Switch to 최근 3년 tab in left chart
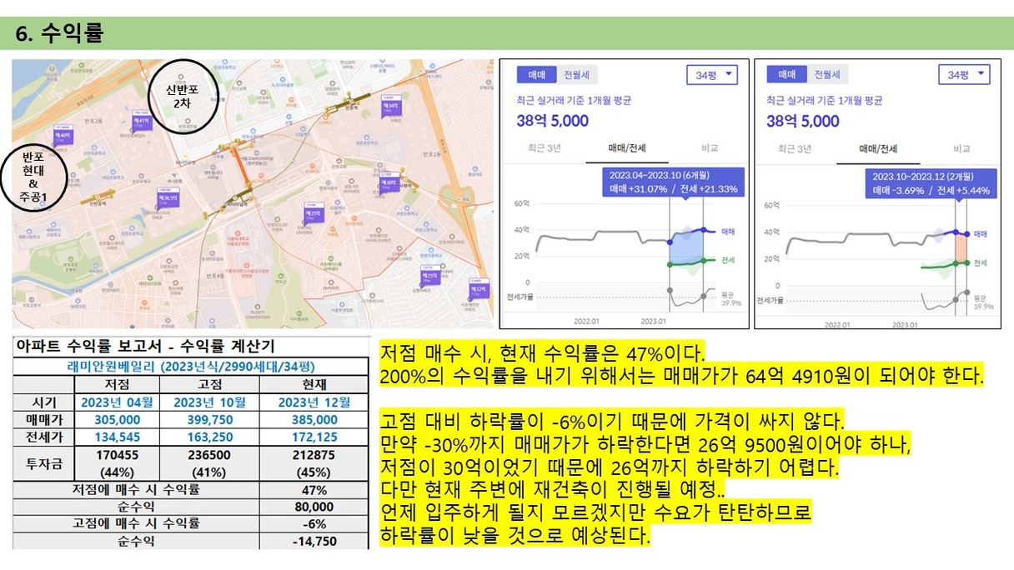The height and width of the screenshot is (570, 1014). point(543,148)
